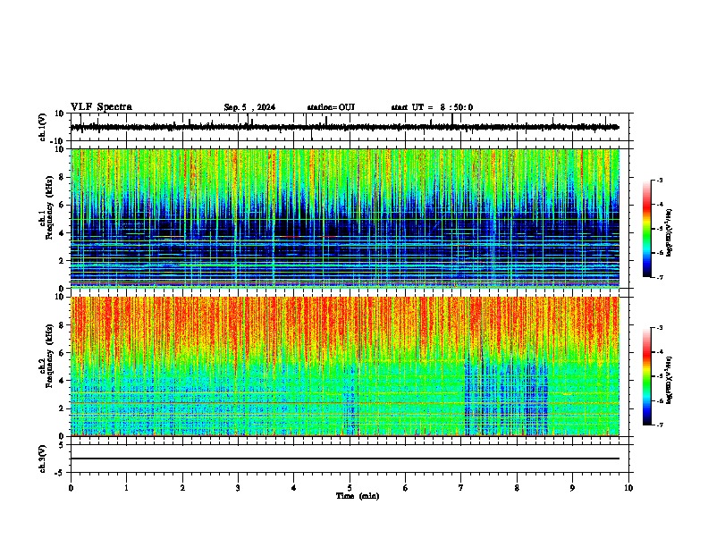
Task: Click the "9" minute tick label on time axis
Action: coord(572,488)
